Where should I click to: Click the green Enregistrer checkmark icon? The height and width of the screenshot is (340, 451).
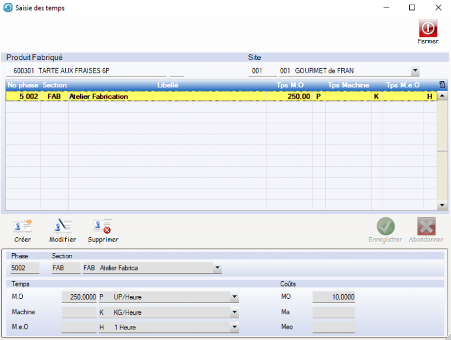click(385, 226)
